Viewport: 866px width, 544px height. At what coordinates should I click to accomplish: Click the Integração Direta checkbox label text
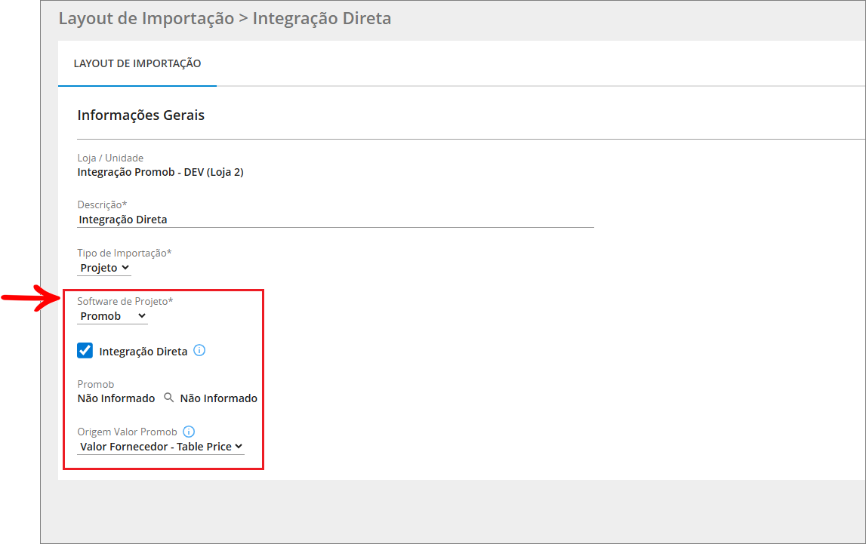[x=143, y=352]
